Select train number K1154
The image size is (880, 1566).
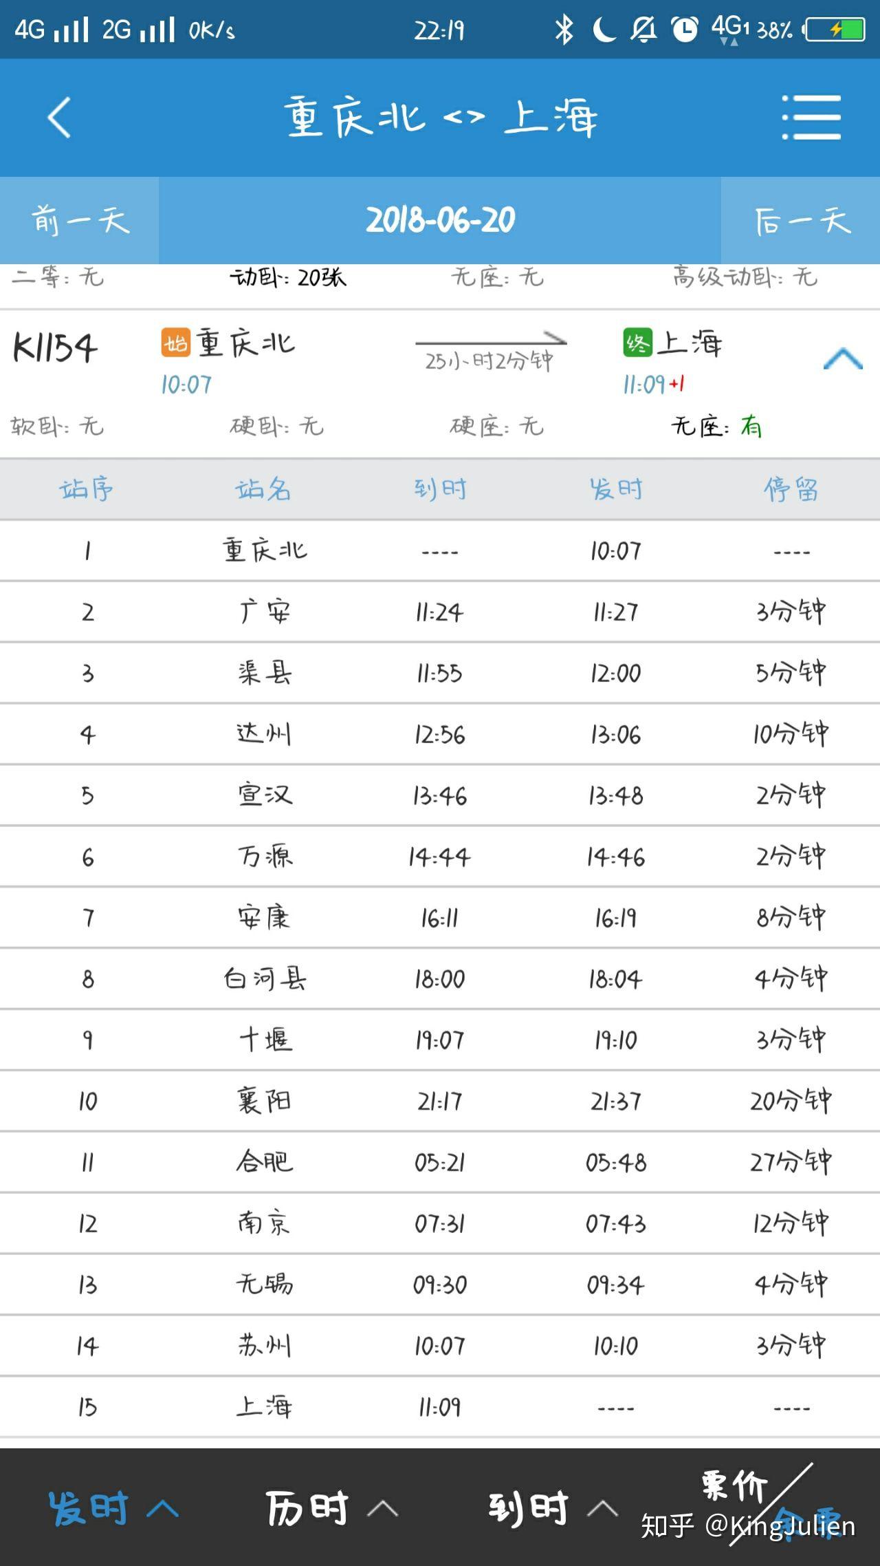55,347
